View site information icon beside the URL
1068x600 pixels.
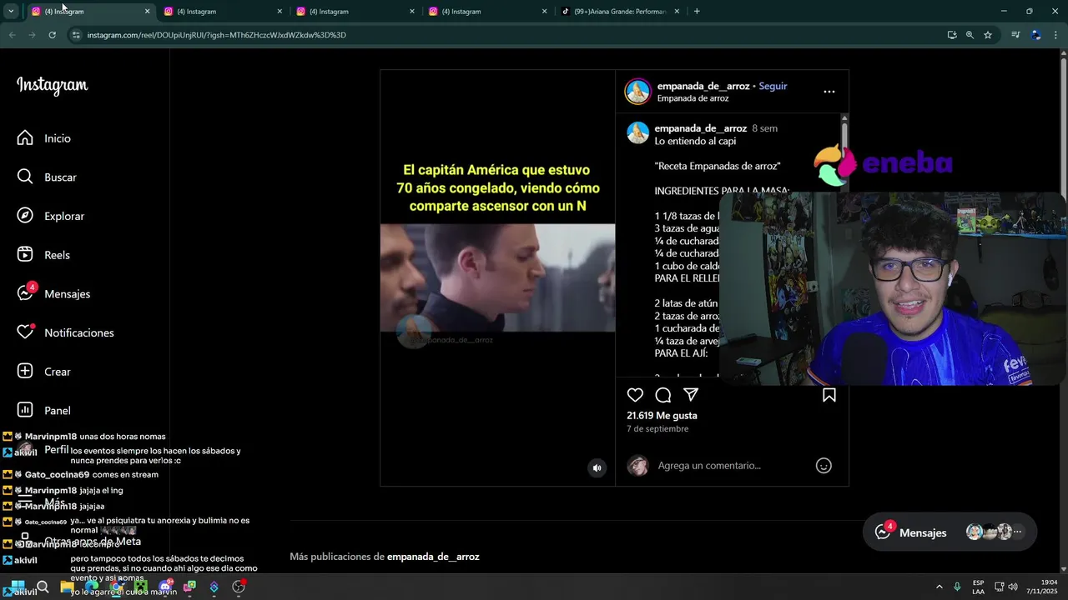point(76,35)
